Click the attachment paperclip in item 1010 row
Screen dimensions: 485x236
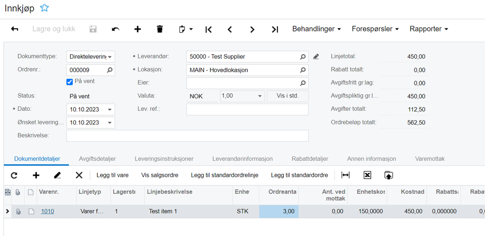pyautogui.click(x=18, y=212)
